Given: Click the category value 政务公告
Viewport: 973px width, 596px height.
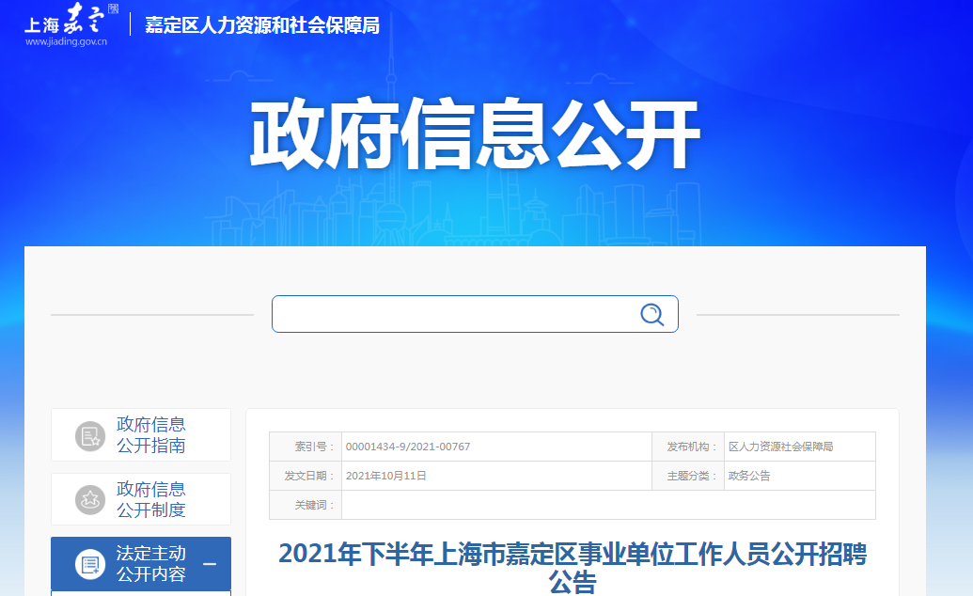Looking at the screenshot, I should pyautogui.click(x=749, y=476).
